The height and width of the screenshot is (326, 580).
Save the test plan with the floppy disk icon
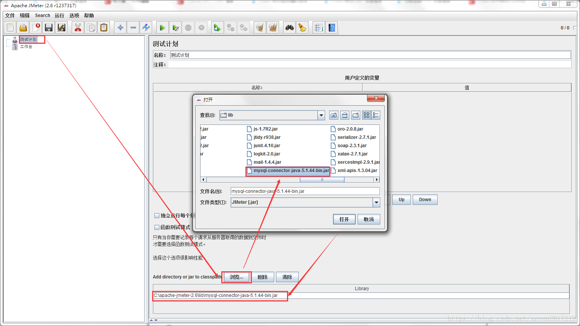(x=49, y=28)
